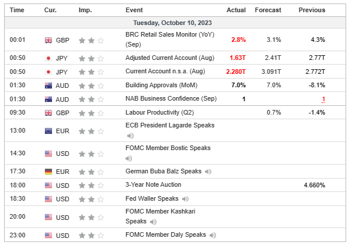Click speaker icon for Lagarde speech
The height and width of the screenshot is (249, 352).
coord(130,136)
